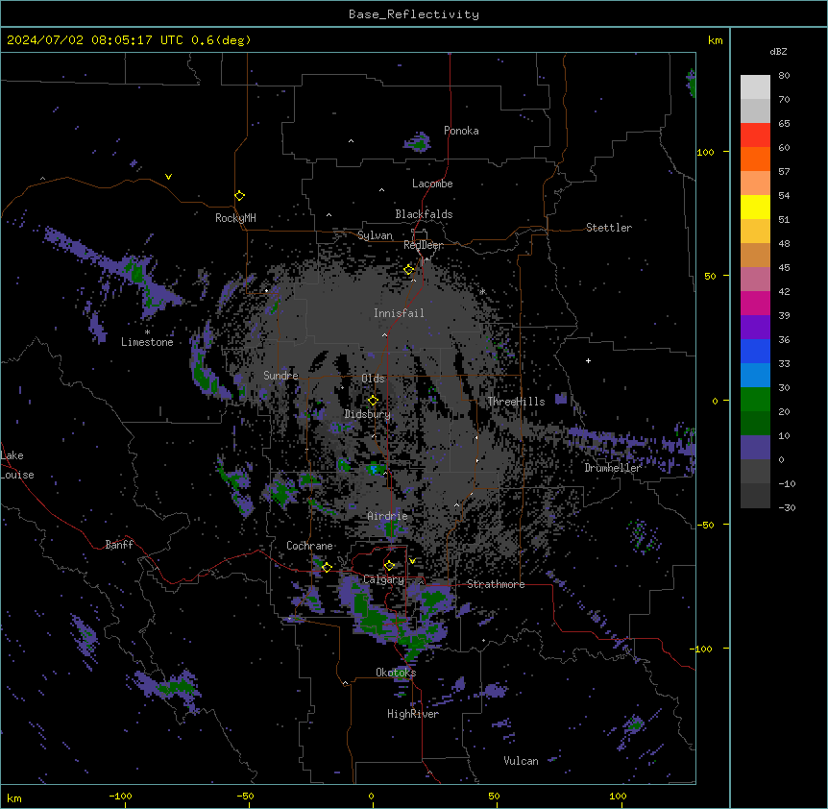828x809 pixels.
Task: Click the HighRiver label
Action: click(x=413, y=714)
